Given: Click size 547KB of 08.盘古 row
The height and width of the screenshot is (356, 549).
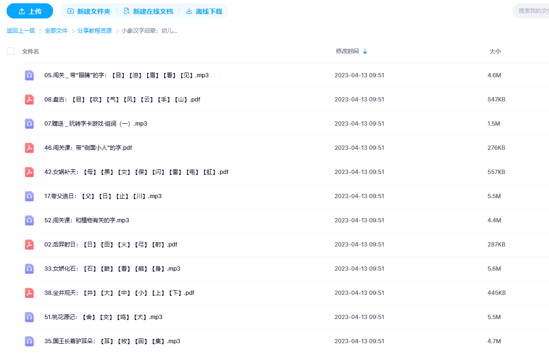Looking at the screenshot, I should click(496, 100).
